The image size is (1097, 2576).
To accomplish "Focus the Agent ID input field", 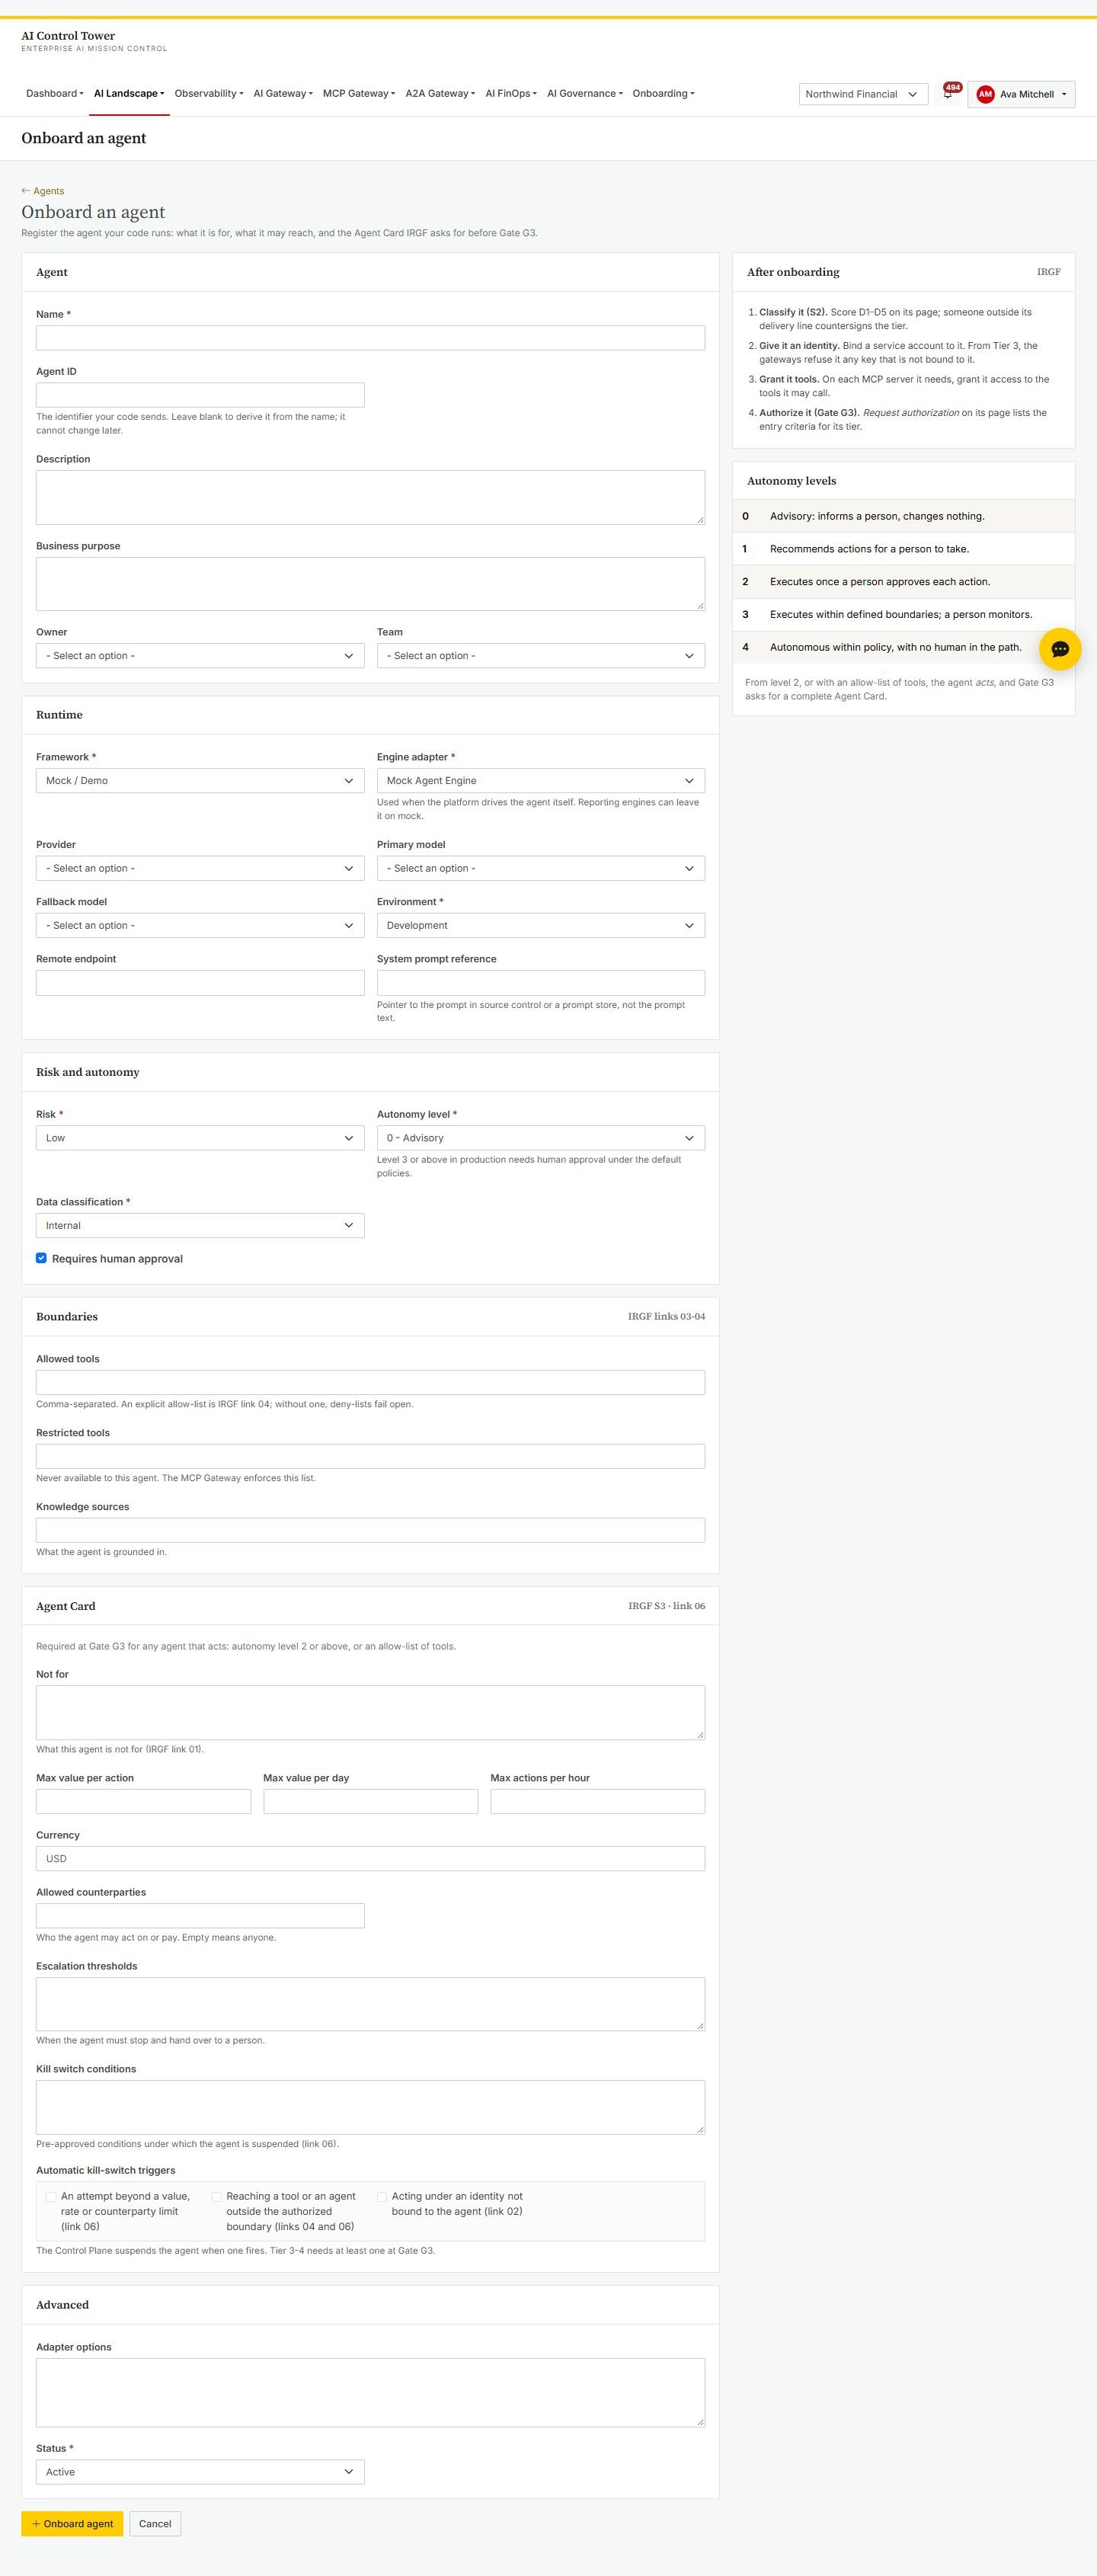I will point(200,395).
